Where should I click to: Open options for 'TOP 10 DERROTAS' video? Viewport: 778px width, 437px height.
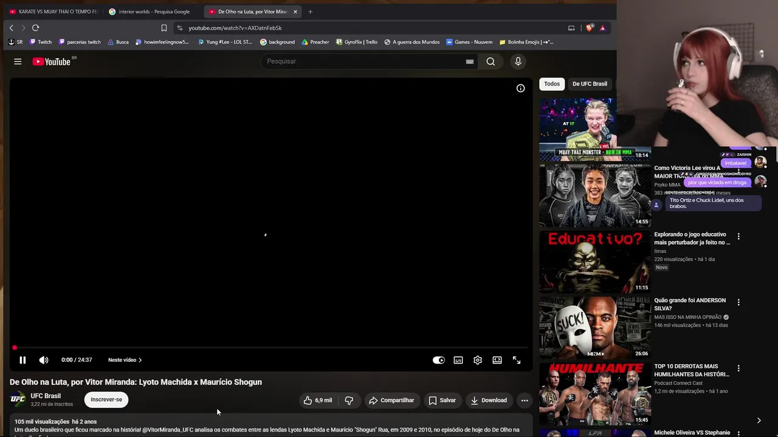pos(738,368)
